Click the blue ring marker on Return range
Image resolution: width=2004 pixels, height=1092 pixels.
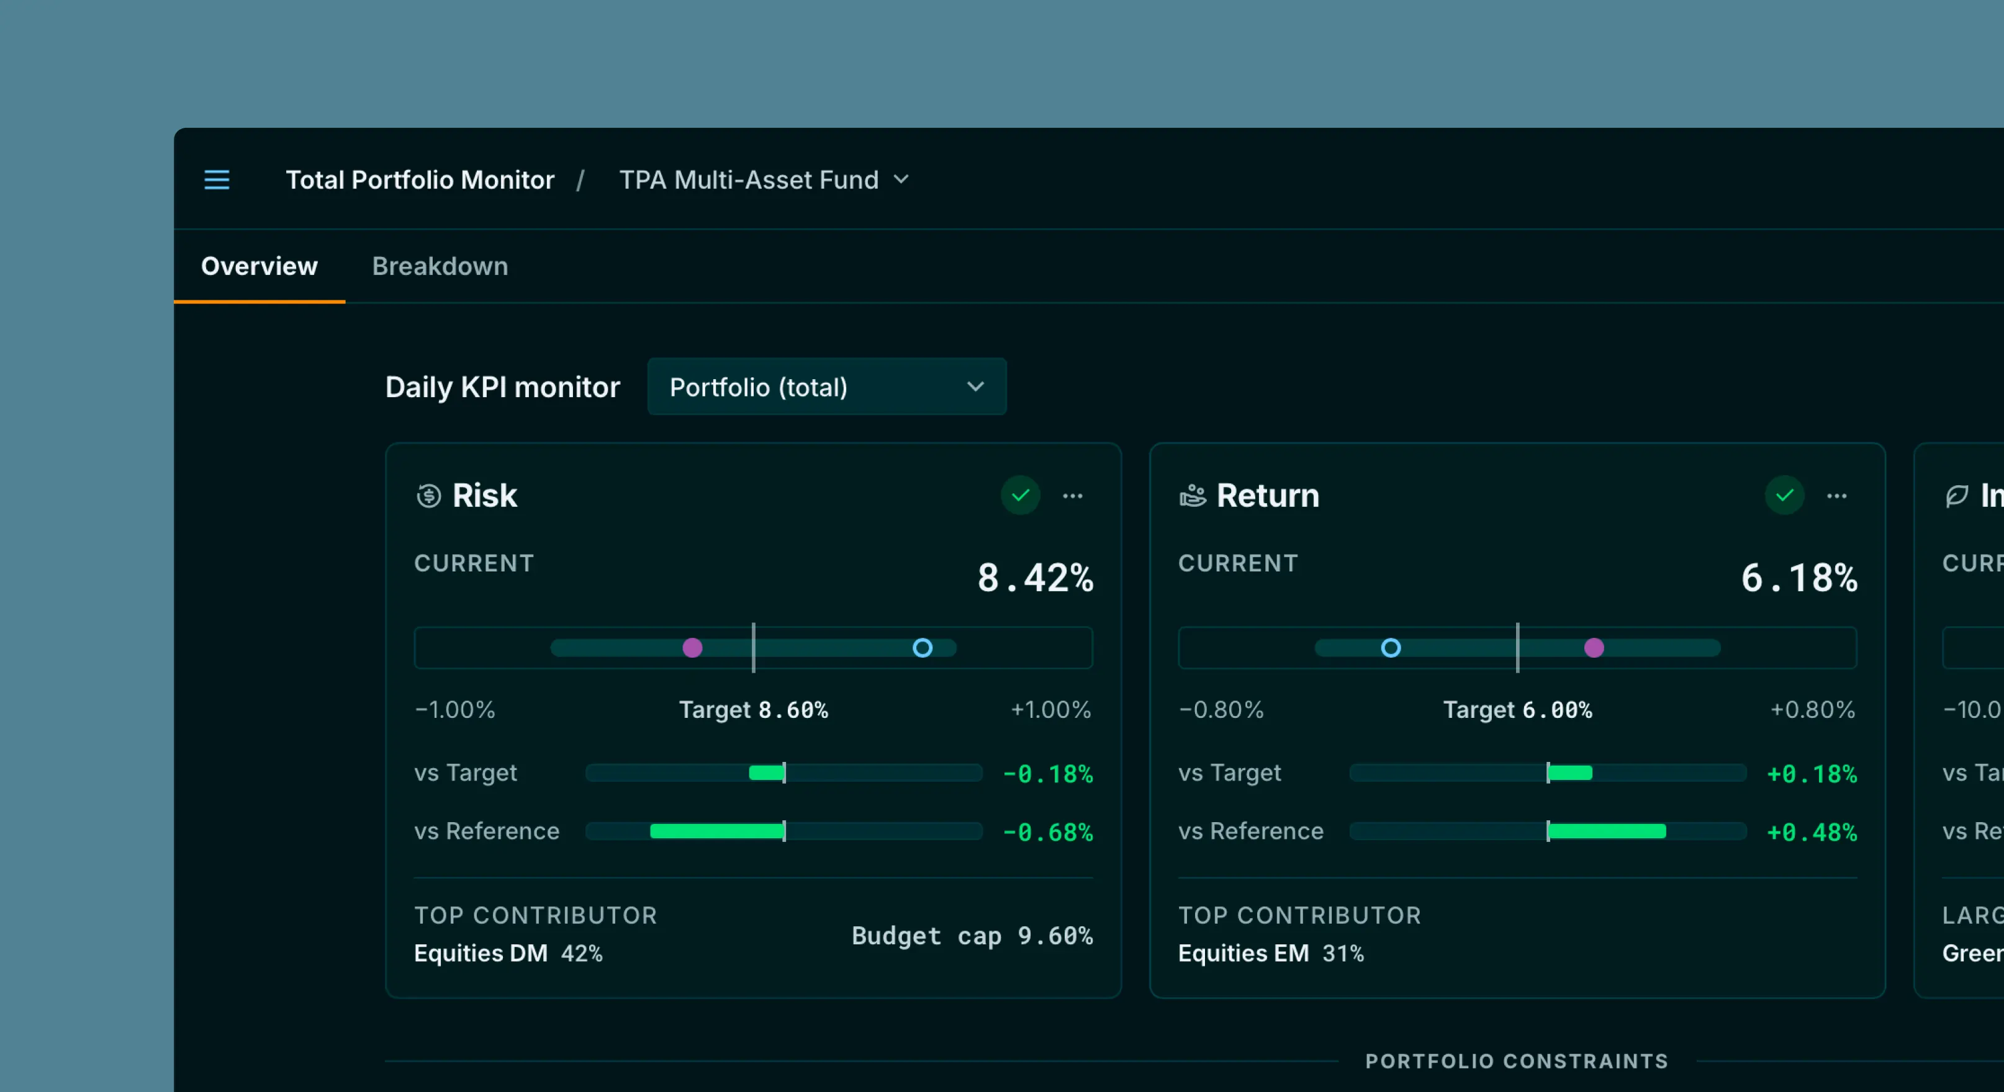pos(1391,647)
